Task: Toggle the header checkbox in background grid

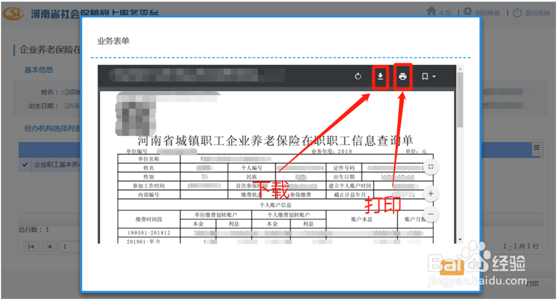Action: click(25, 150)
